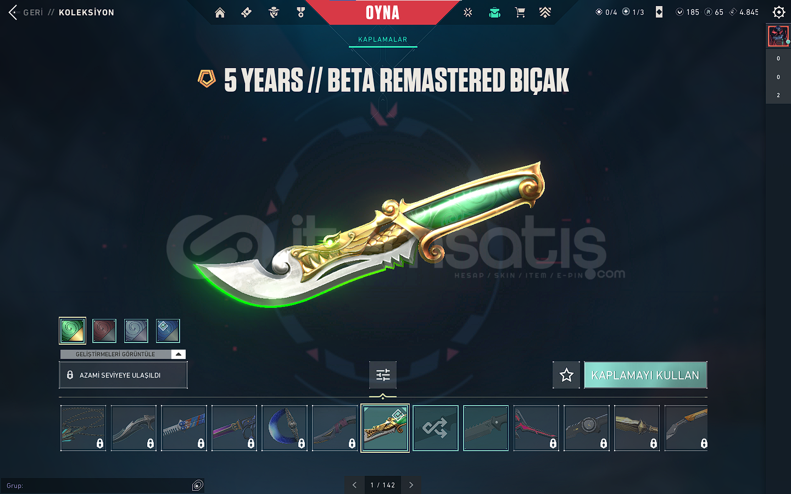Select the Kaplamalar tab
The height and width of the screenshot is (494, 791).
click(x=383, y=40)
